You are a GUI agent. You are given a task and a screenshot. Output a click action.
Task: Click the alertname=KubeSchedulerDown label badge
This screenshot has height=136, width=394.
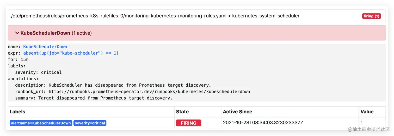point(41,123)
